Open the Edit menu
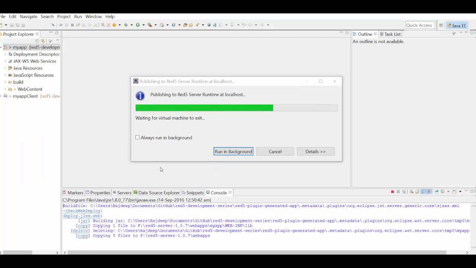Image resolution: width=476 pixels, height=268 pixels. [x=13, y=16]
